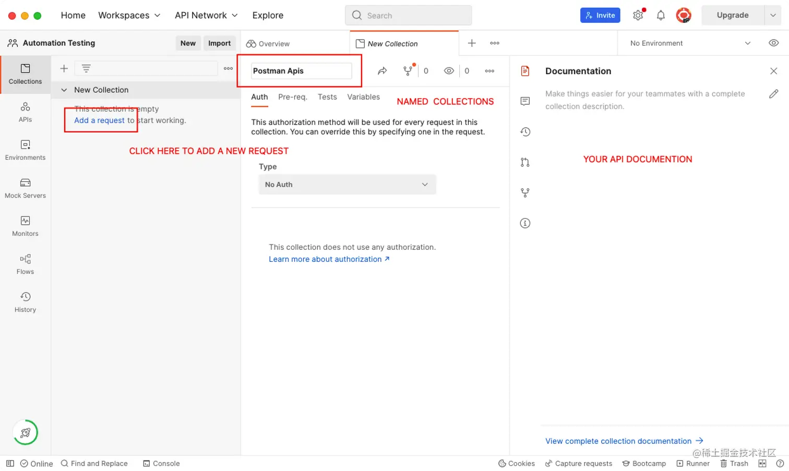The height and width of the screenshot is (471, 789).
Task: Click the Search field in the top bar
Action: click(408, 15)
